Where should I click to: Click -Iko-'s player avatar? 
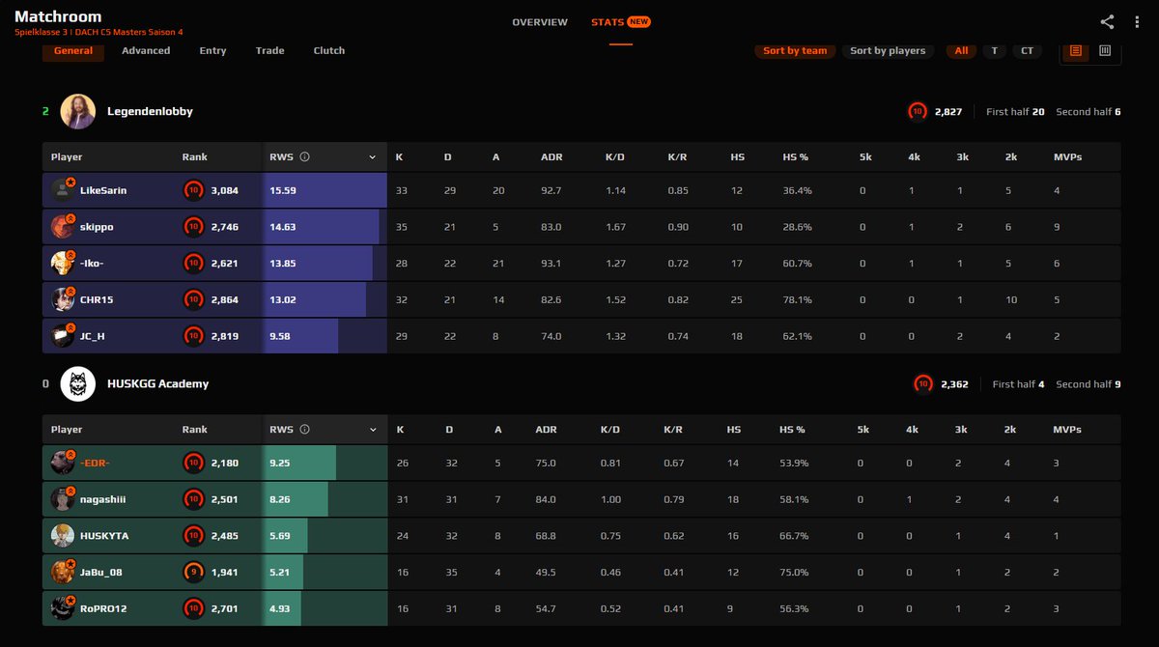tap(63, 263)
